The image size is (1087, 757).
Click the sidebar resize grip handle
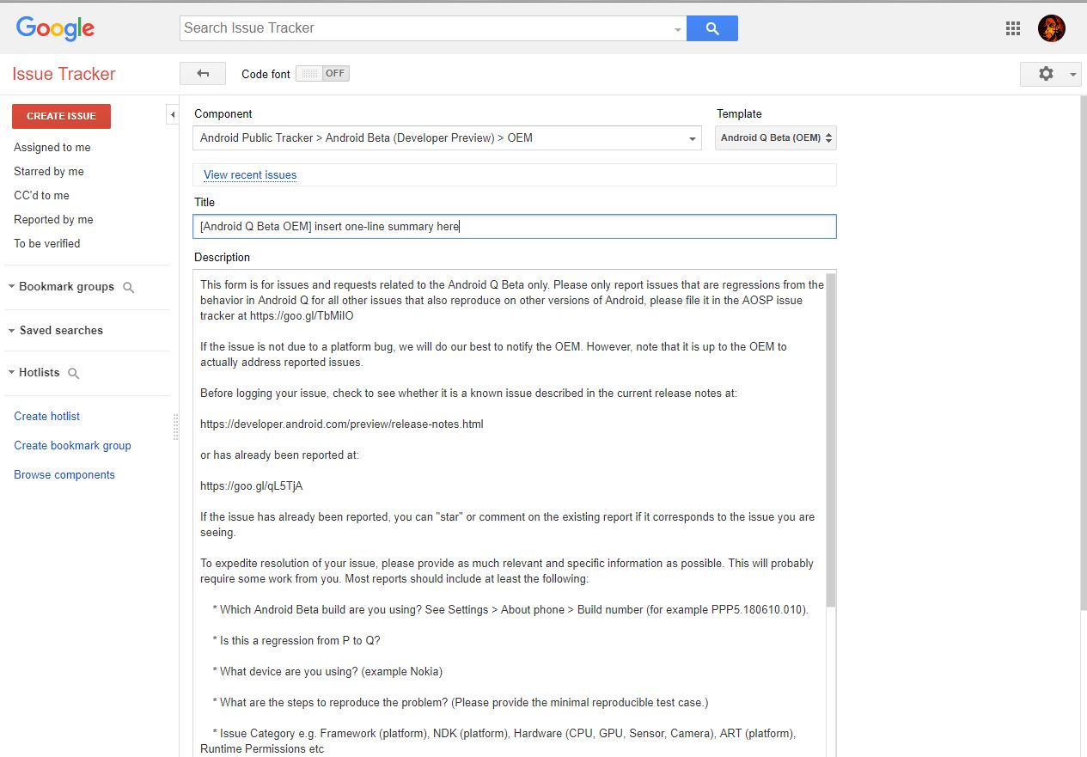tap(175, 427)
